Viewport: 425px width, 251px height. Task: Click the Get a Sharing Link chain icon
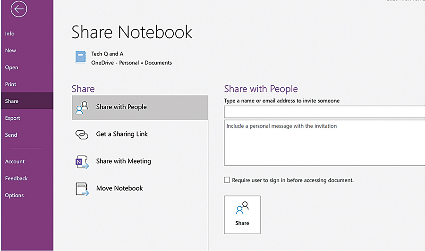coord(82,134)
